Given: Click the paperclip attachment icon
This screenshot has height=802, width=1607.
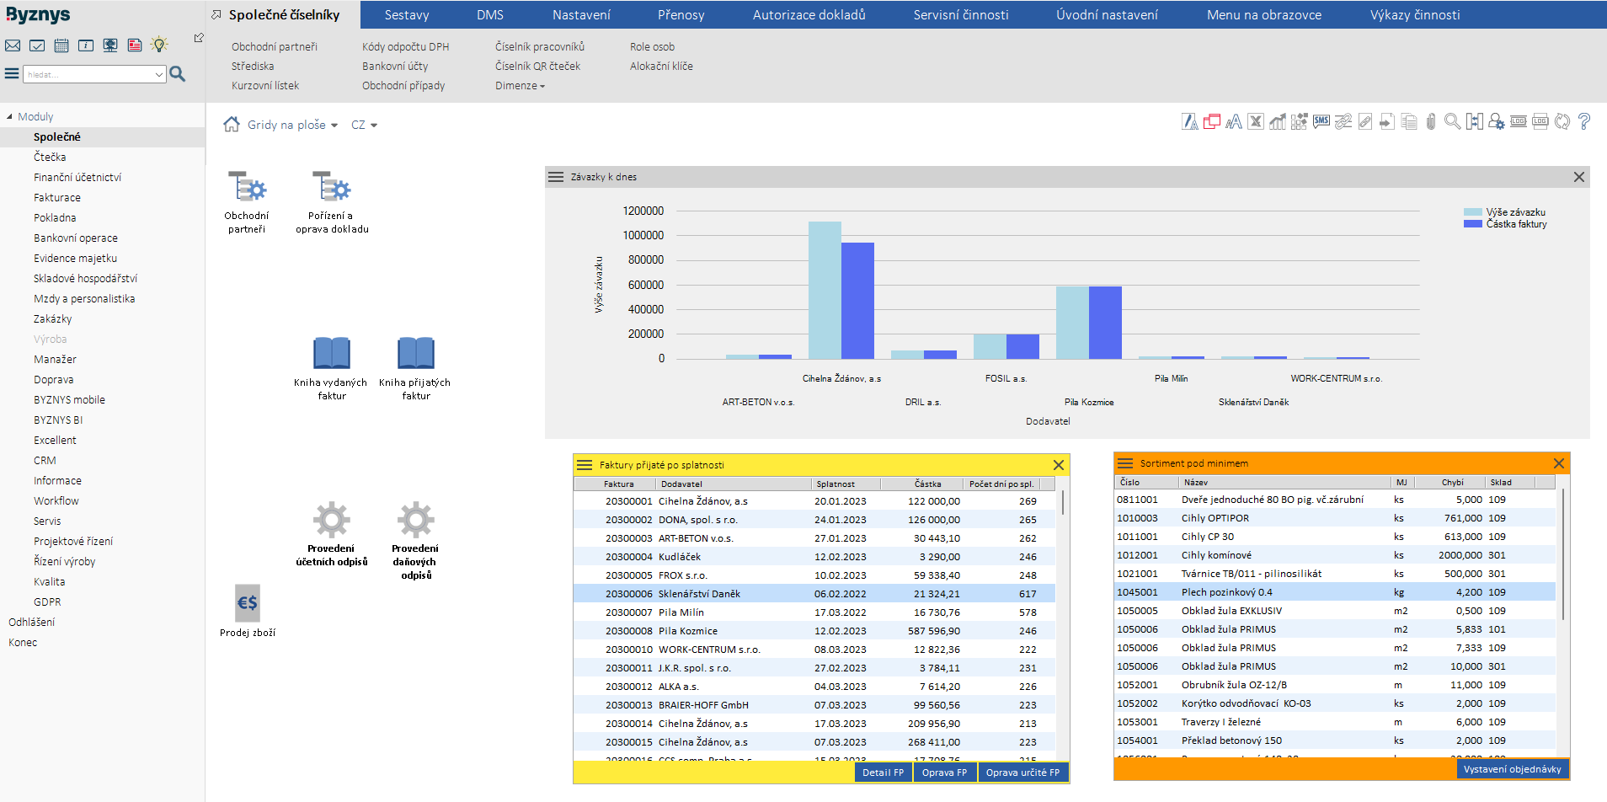Looking at the screenshot, I should pyautogui.click(x=1430, y=122).
